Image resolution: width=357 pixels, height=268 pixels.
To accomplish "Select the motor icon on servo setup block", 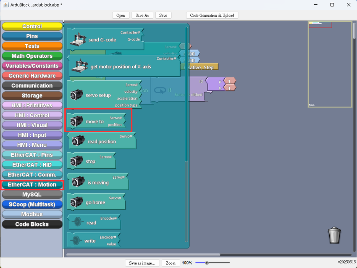I will click(x=76, y=95).
